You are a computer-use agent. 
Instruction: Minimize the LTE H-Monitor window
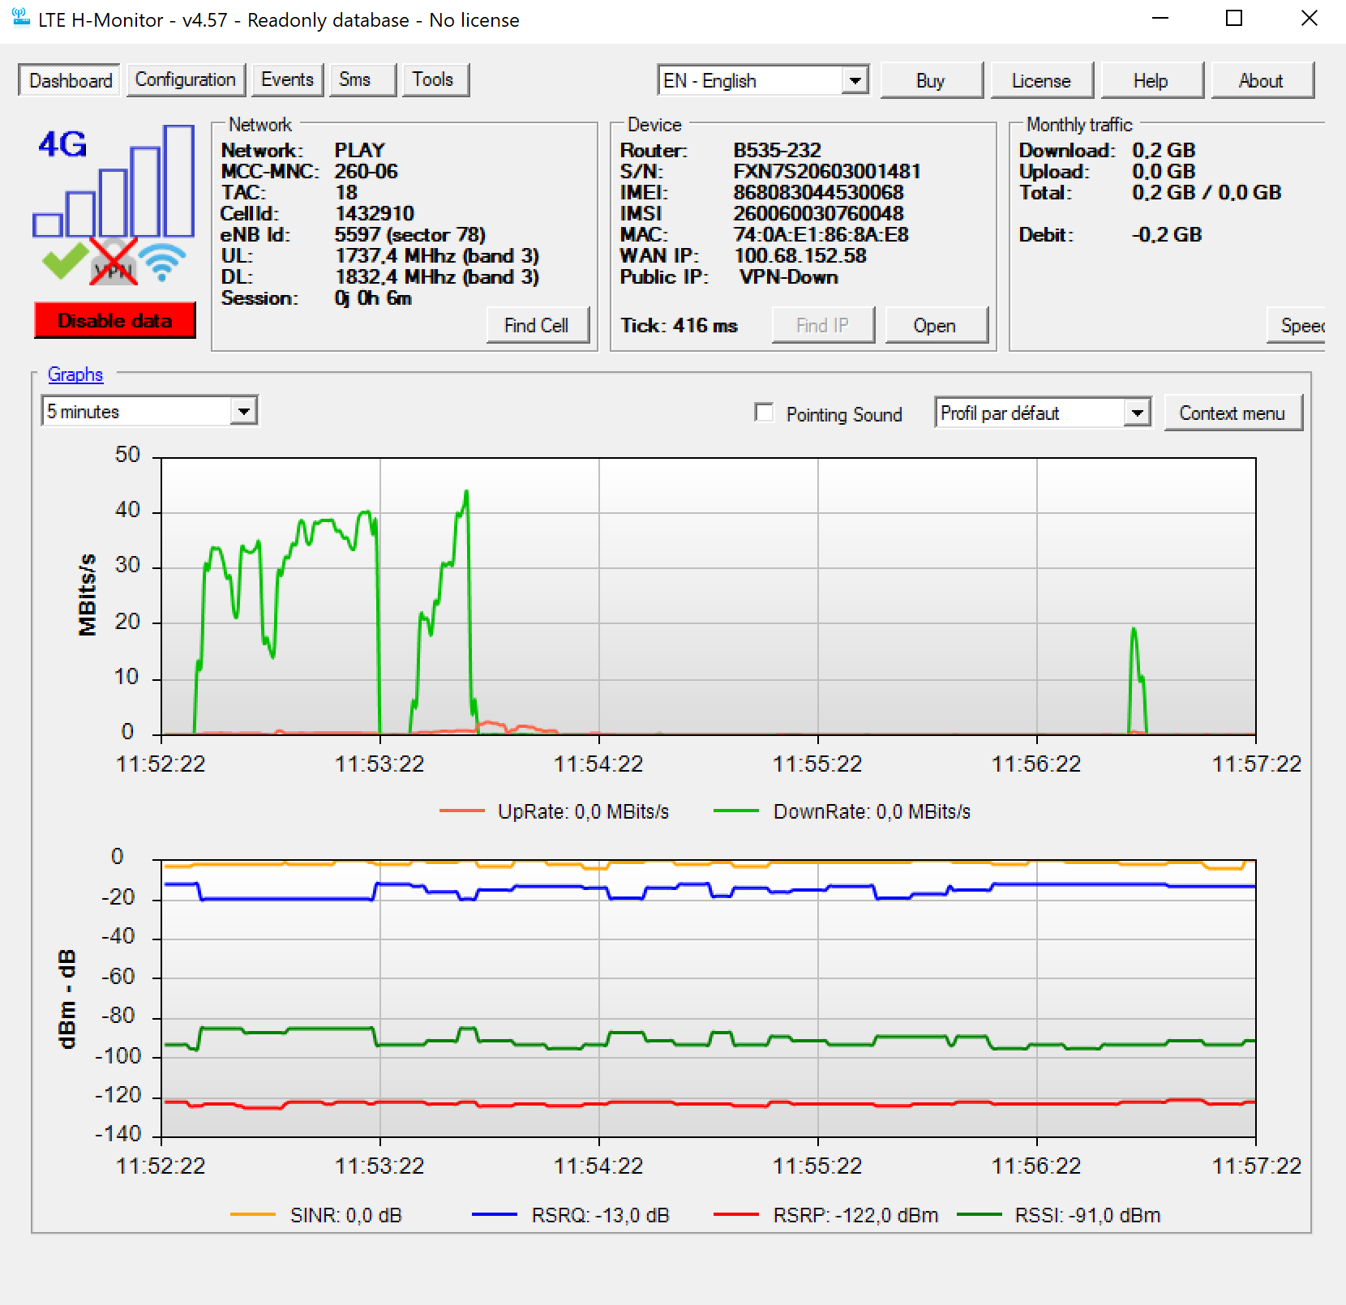pos(1160,19)
